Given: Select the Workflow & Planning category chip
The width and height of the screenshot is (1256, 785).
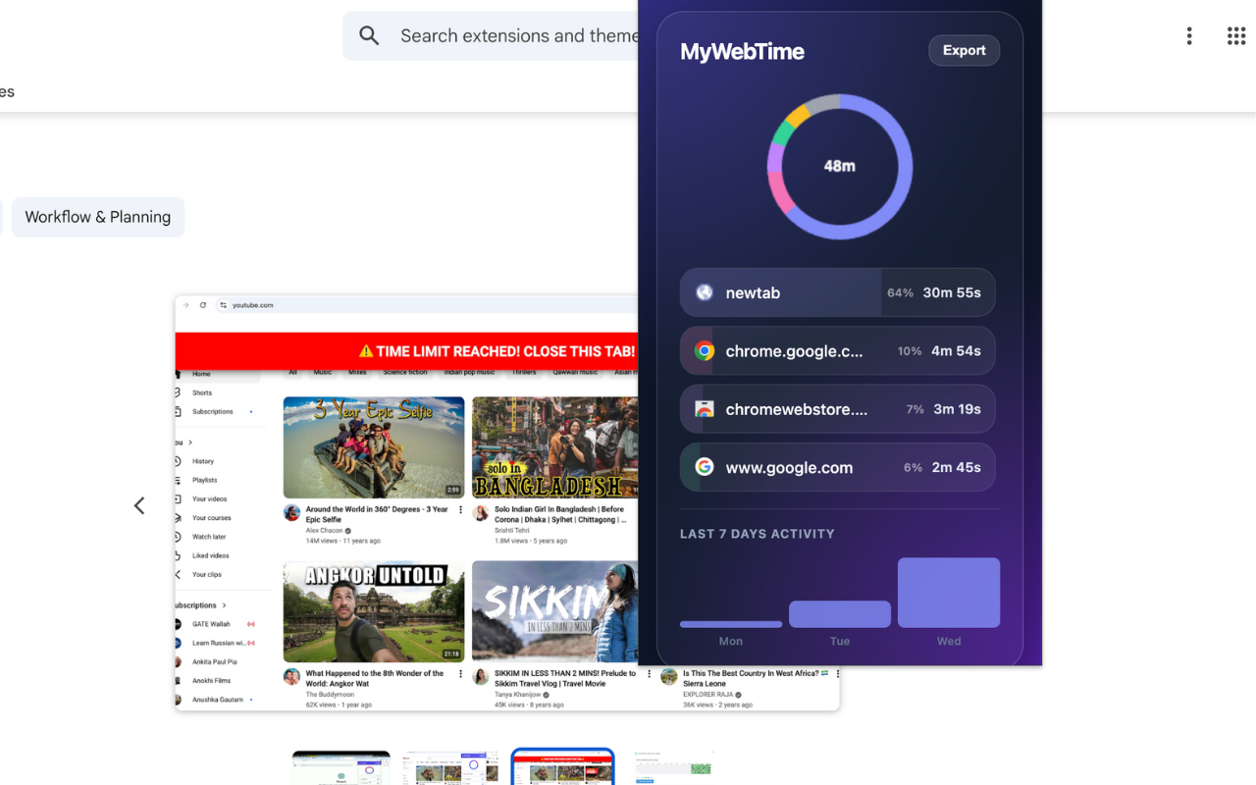Looking at the screenshot, I should point(98,217).
